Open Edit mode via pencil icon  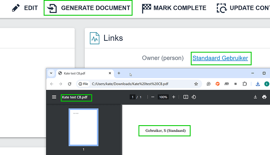(x=16, y=8)
